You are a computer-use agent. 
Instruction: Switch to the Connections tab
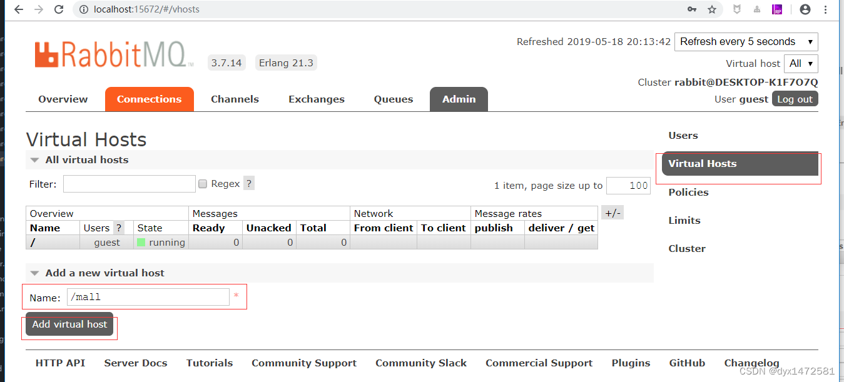click(149, 99)
